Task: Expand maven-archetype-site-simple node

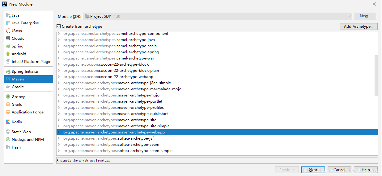Action: (x=58, y=126)
